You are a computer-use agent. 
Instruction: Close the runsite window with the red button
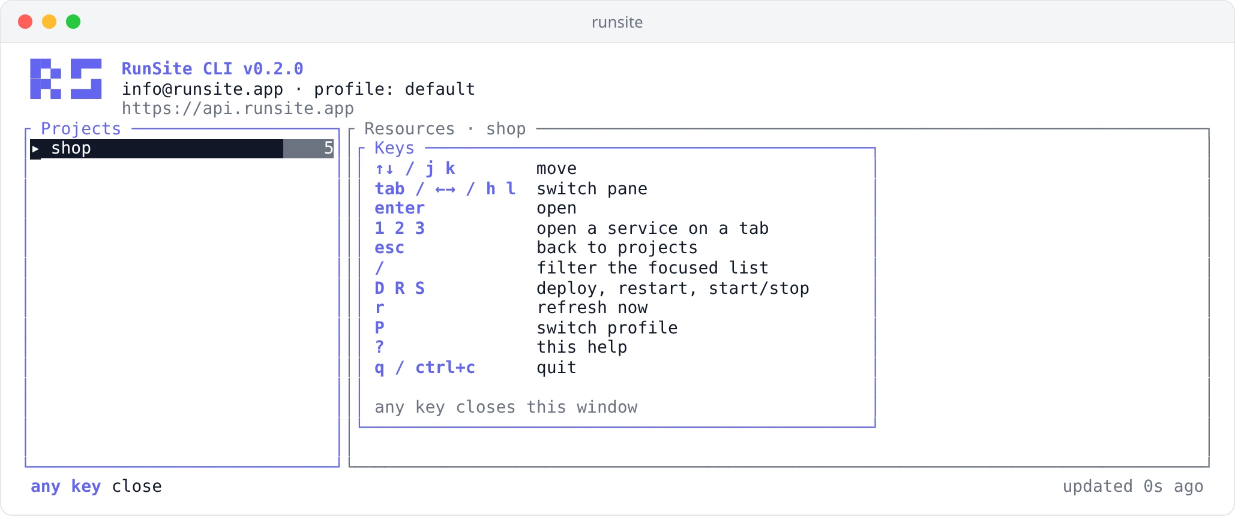(25, 22)
